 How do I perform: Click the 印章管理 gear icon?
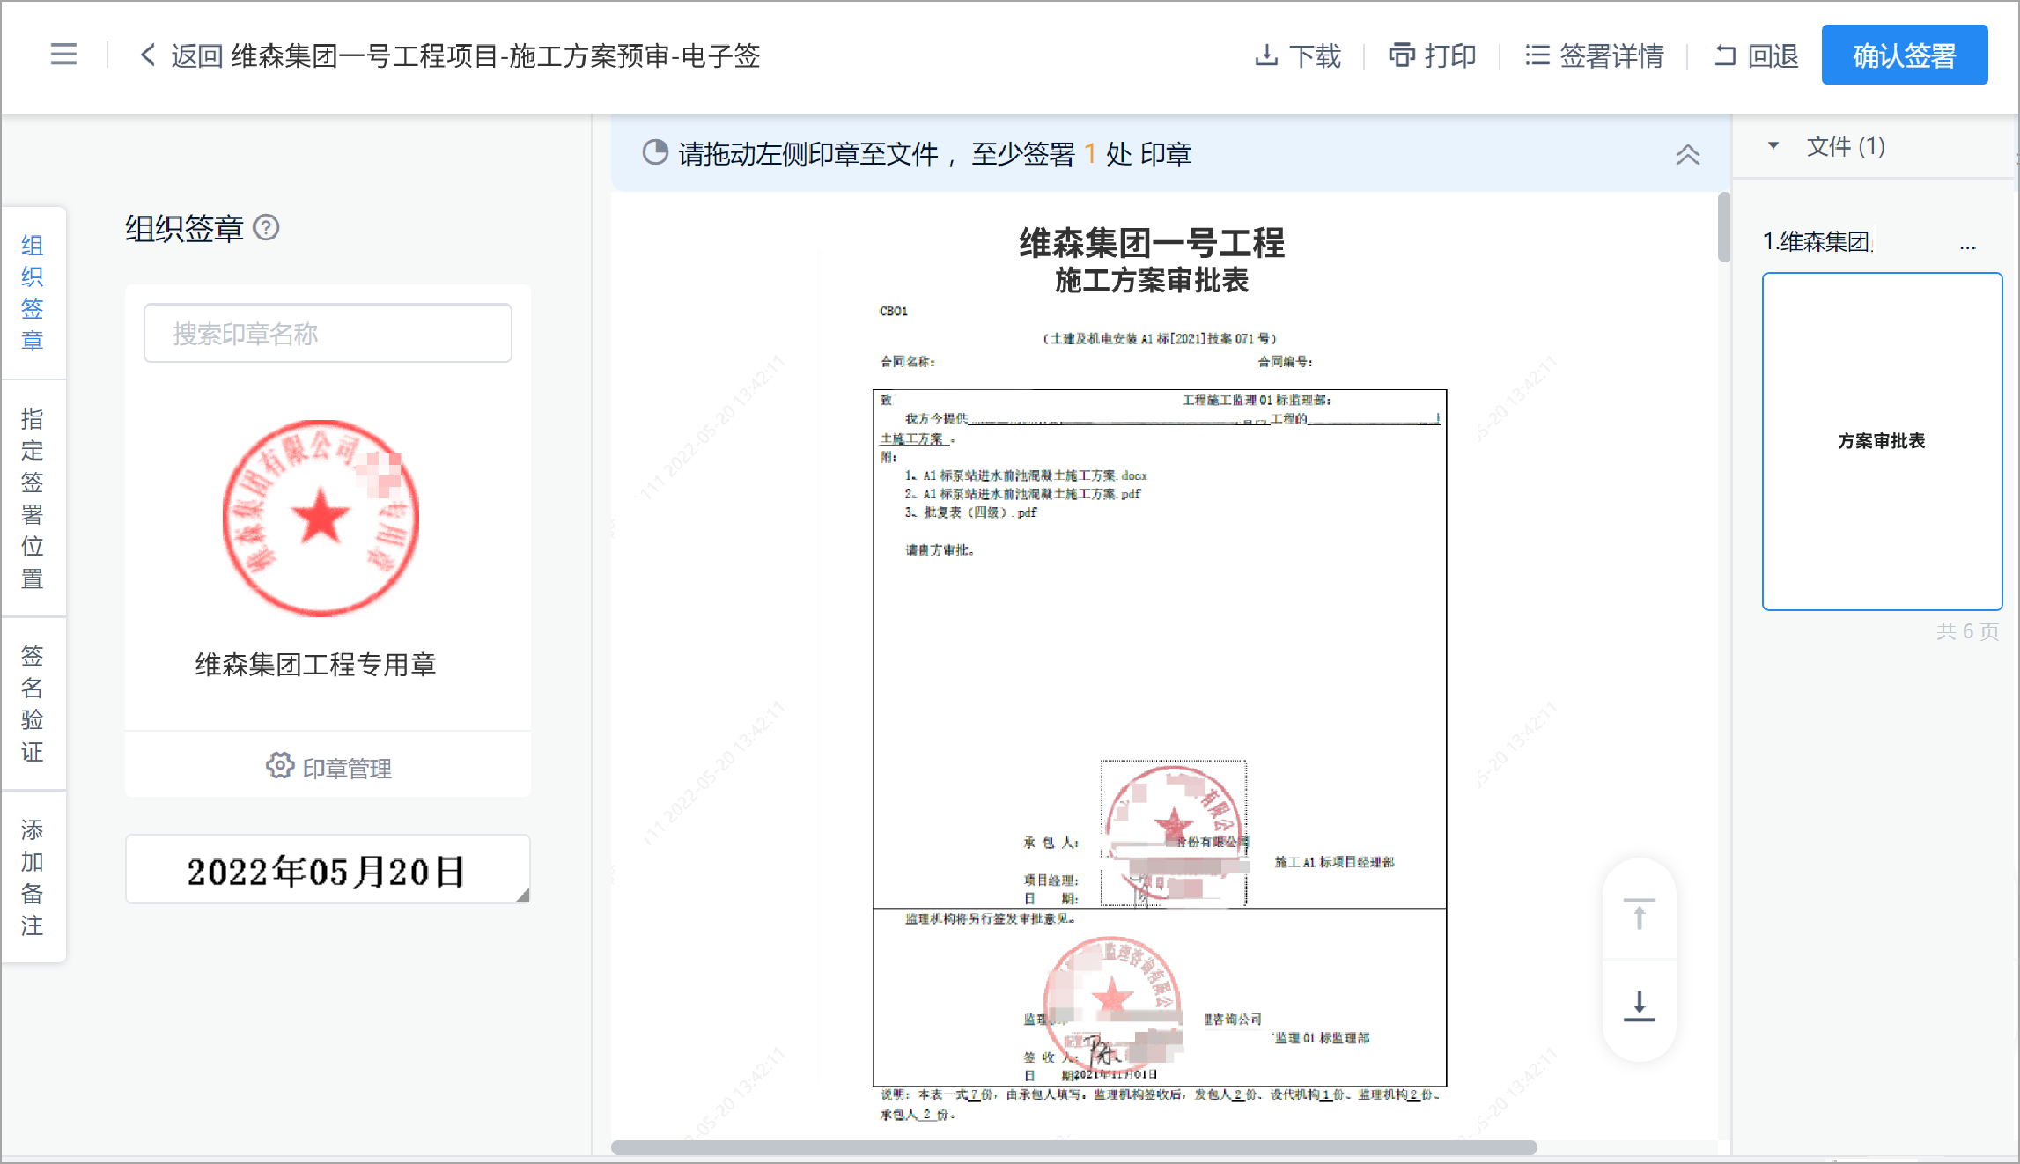point(279,765)
